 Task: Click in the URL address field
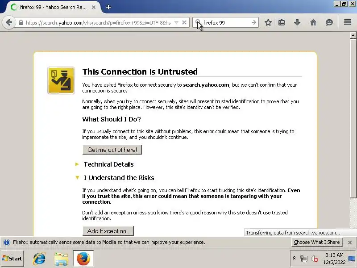coord(98,23)
